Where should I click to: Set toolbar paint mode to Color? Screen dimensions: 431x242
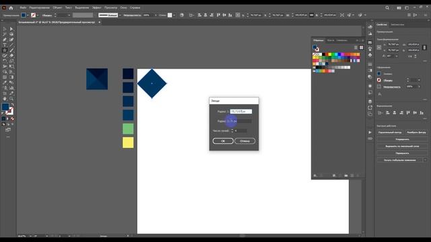[x=3, y=119]
